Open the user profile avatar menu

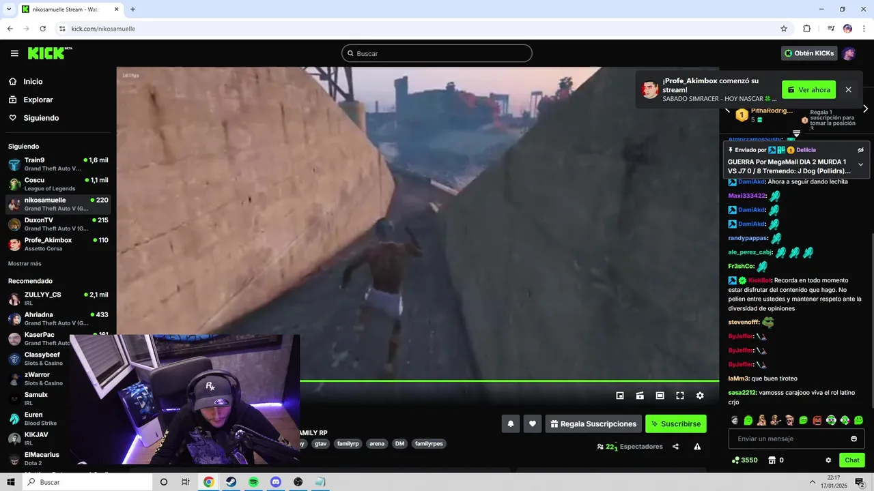(x=849, y=53)
